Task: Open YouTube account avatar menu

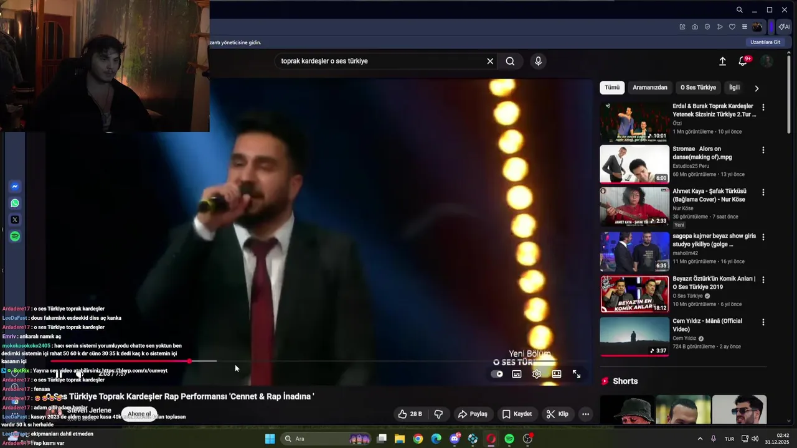Action: [767, 61]
